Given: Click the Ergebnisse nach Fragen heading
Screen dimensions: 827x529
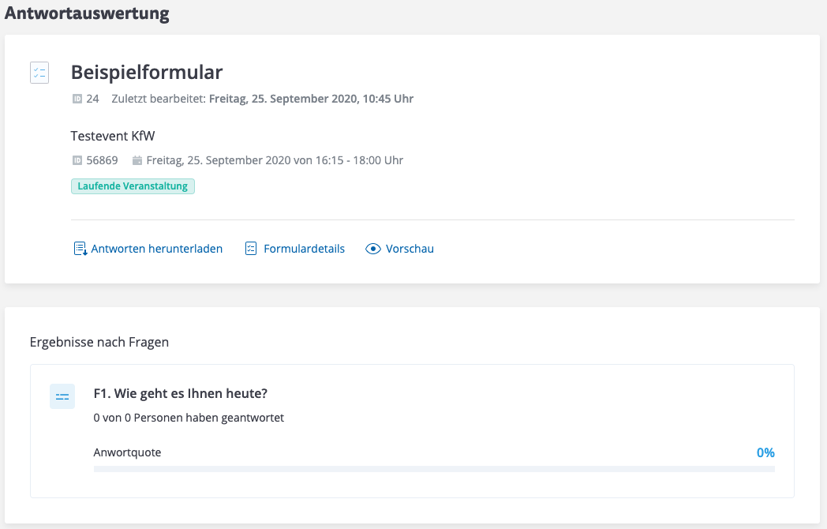Looking at the screenshot, I should pyautogui.click(x=99, y=343).
